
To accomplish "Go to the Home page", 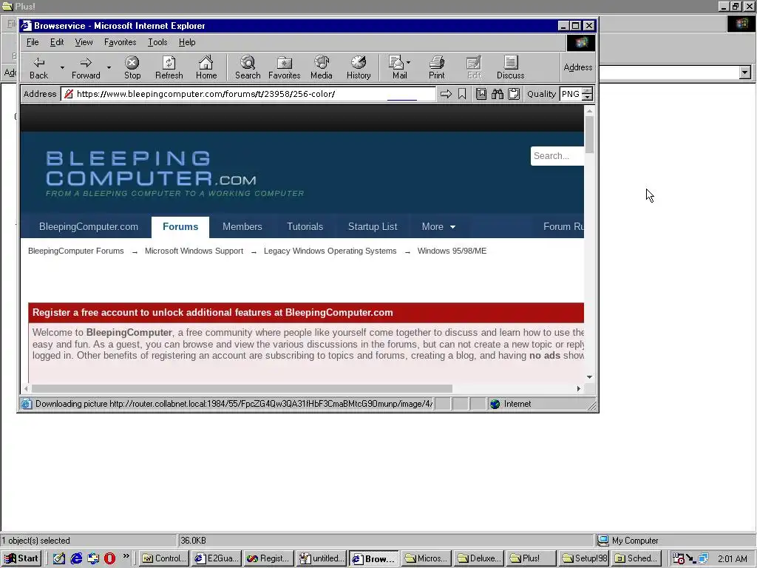I will click(206, 67).
